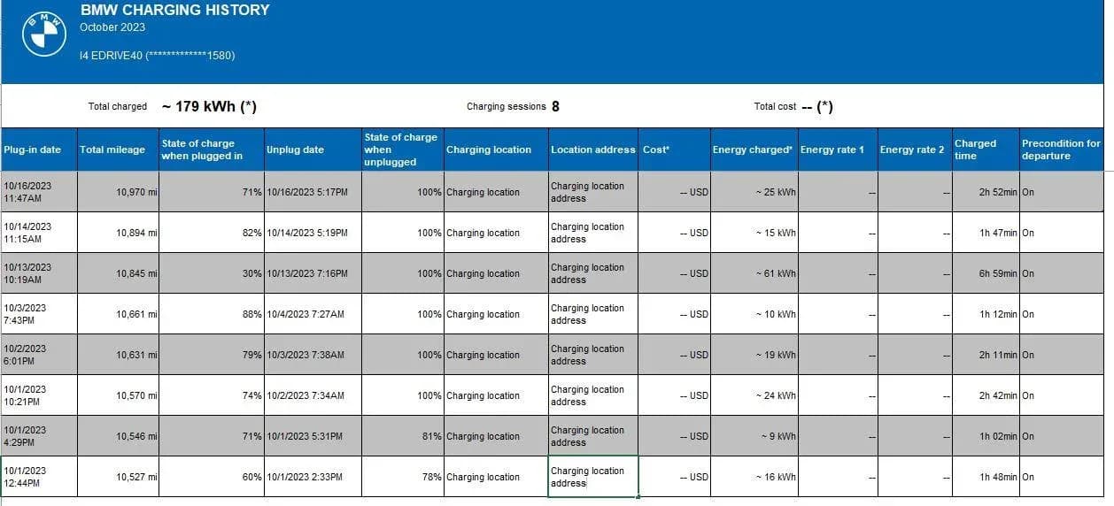This screenshot has width=1114, height=506.
Task: Click the 6h 59min charged time cell
Action: pos(986,273)
